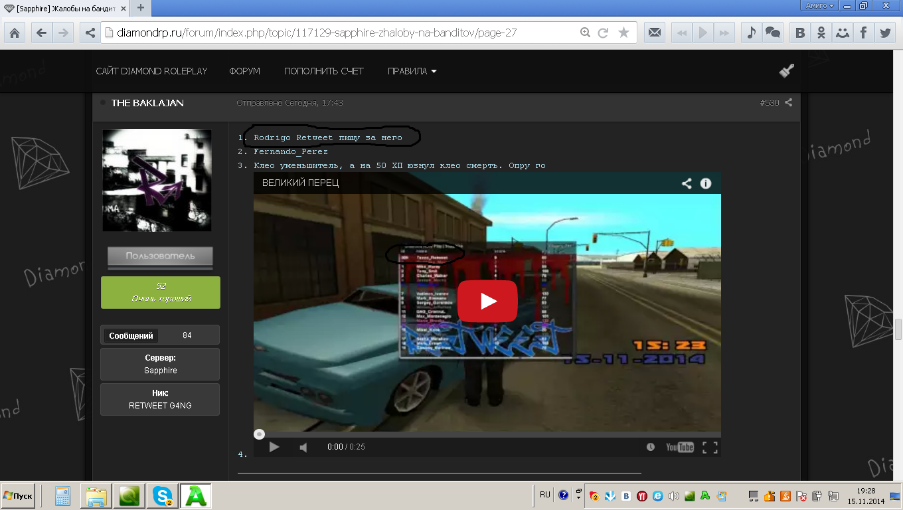Screen dimensions: 903x510
Task: Click the watch later clock icon
Action: coord(651,447)
